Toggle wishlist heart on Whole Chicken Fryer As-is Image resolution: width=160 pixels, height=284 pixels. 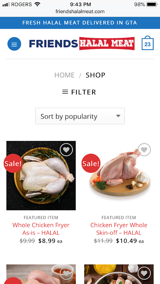click(x=66, y=149)
